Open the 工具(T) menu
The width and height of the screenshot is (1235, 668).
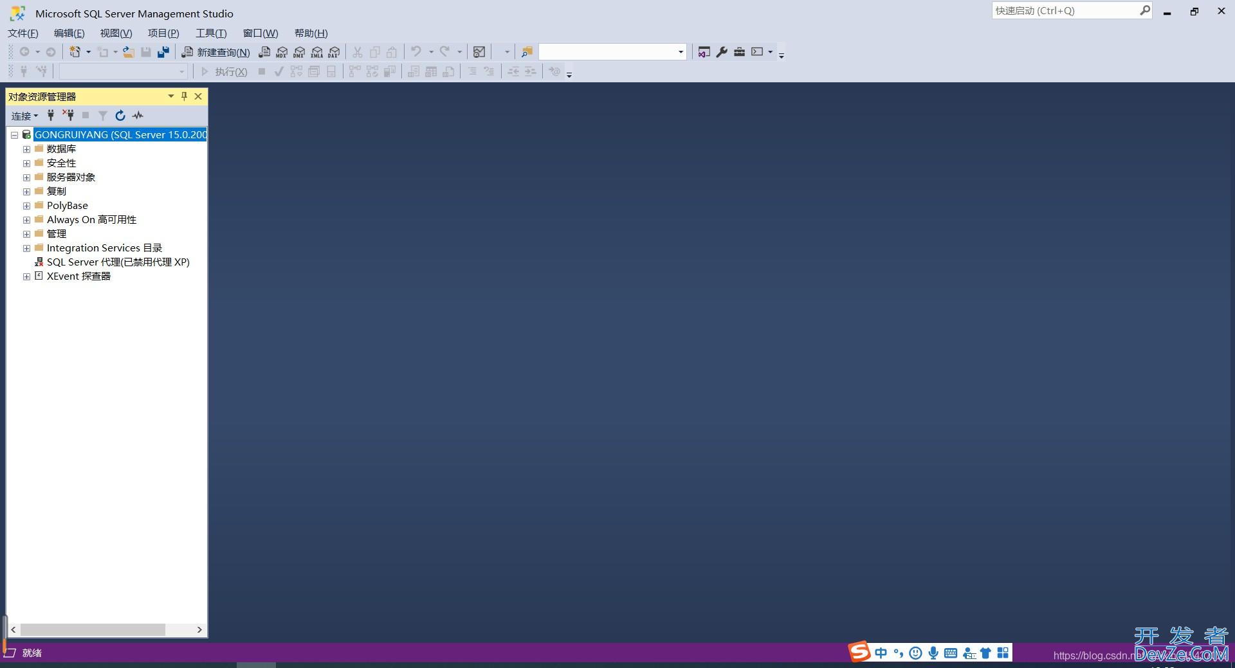point(211,33)
